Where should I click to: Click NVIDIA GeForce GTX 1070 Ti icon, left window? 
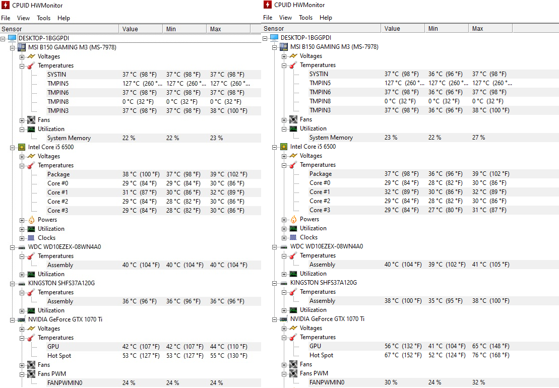(x=22, y=319)
